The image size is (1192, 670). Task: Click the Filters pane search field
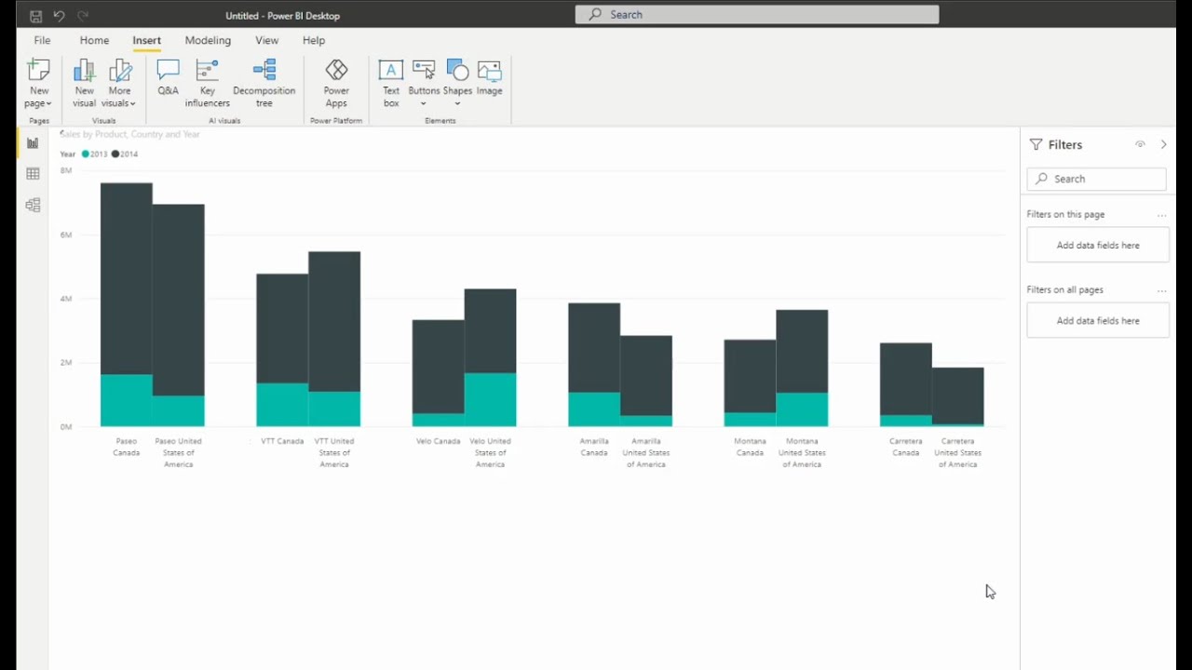click(x=1097, y=179)
